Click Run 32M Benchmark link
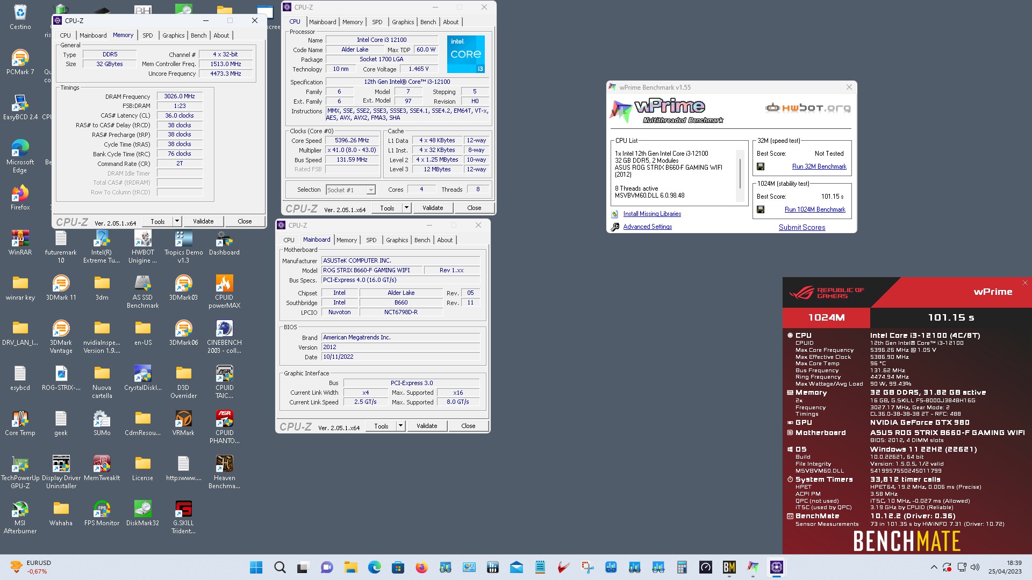This screenshot has width=1032, height=580. pyautogui.click(x=819, y=166)
